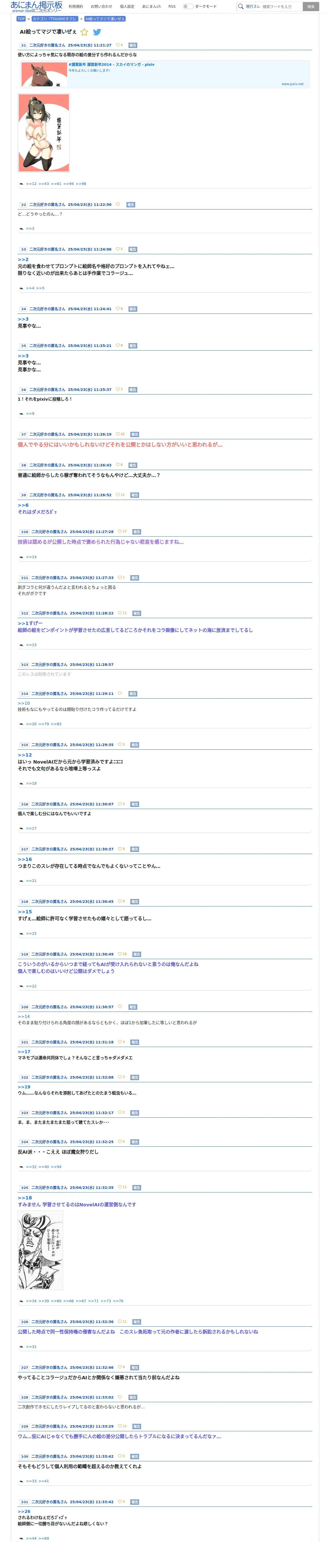
Task: Like post 1 with the heart icon
Action: click(117, 45)
